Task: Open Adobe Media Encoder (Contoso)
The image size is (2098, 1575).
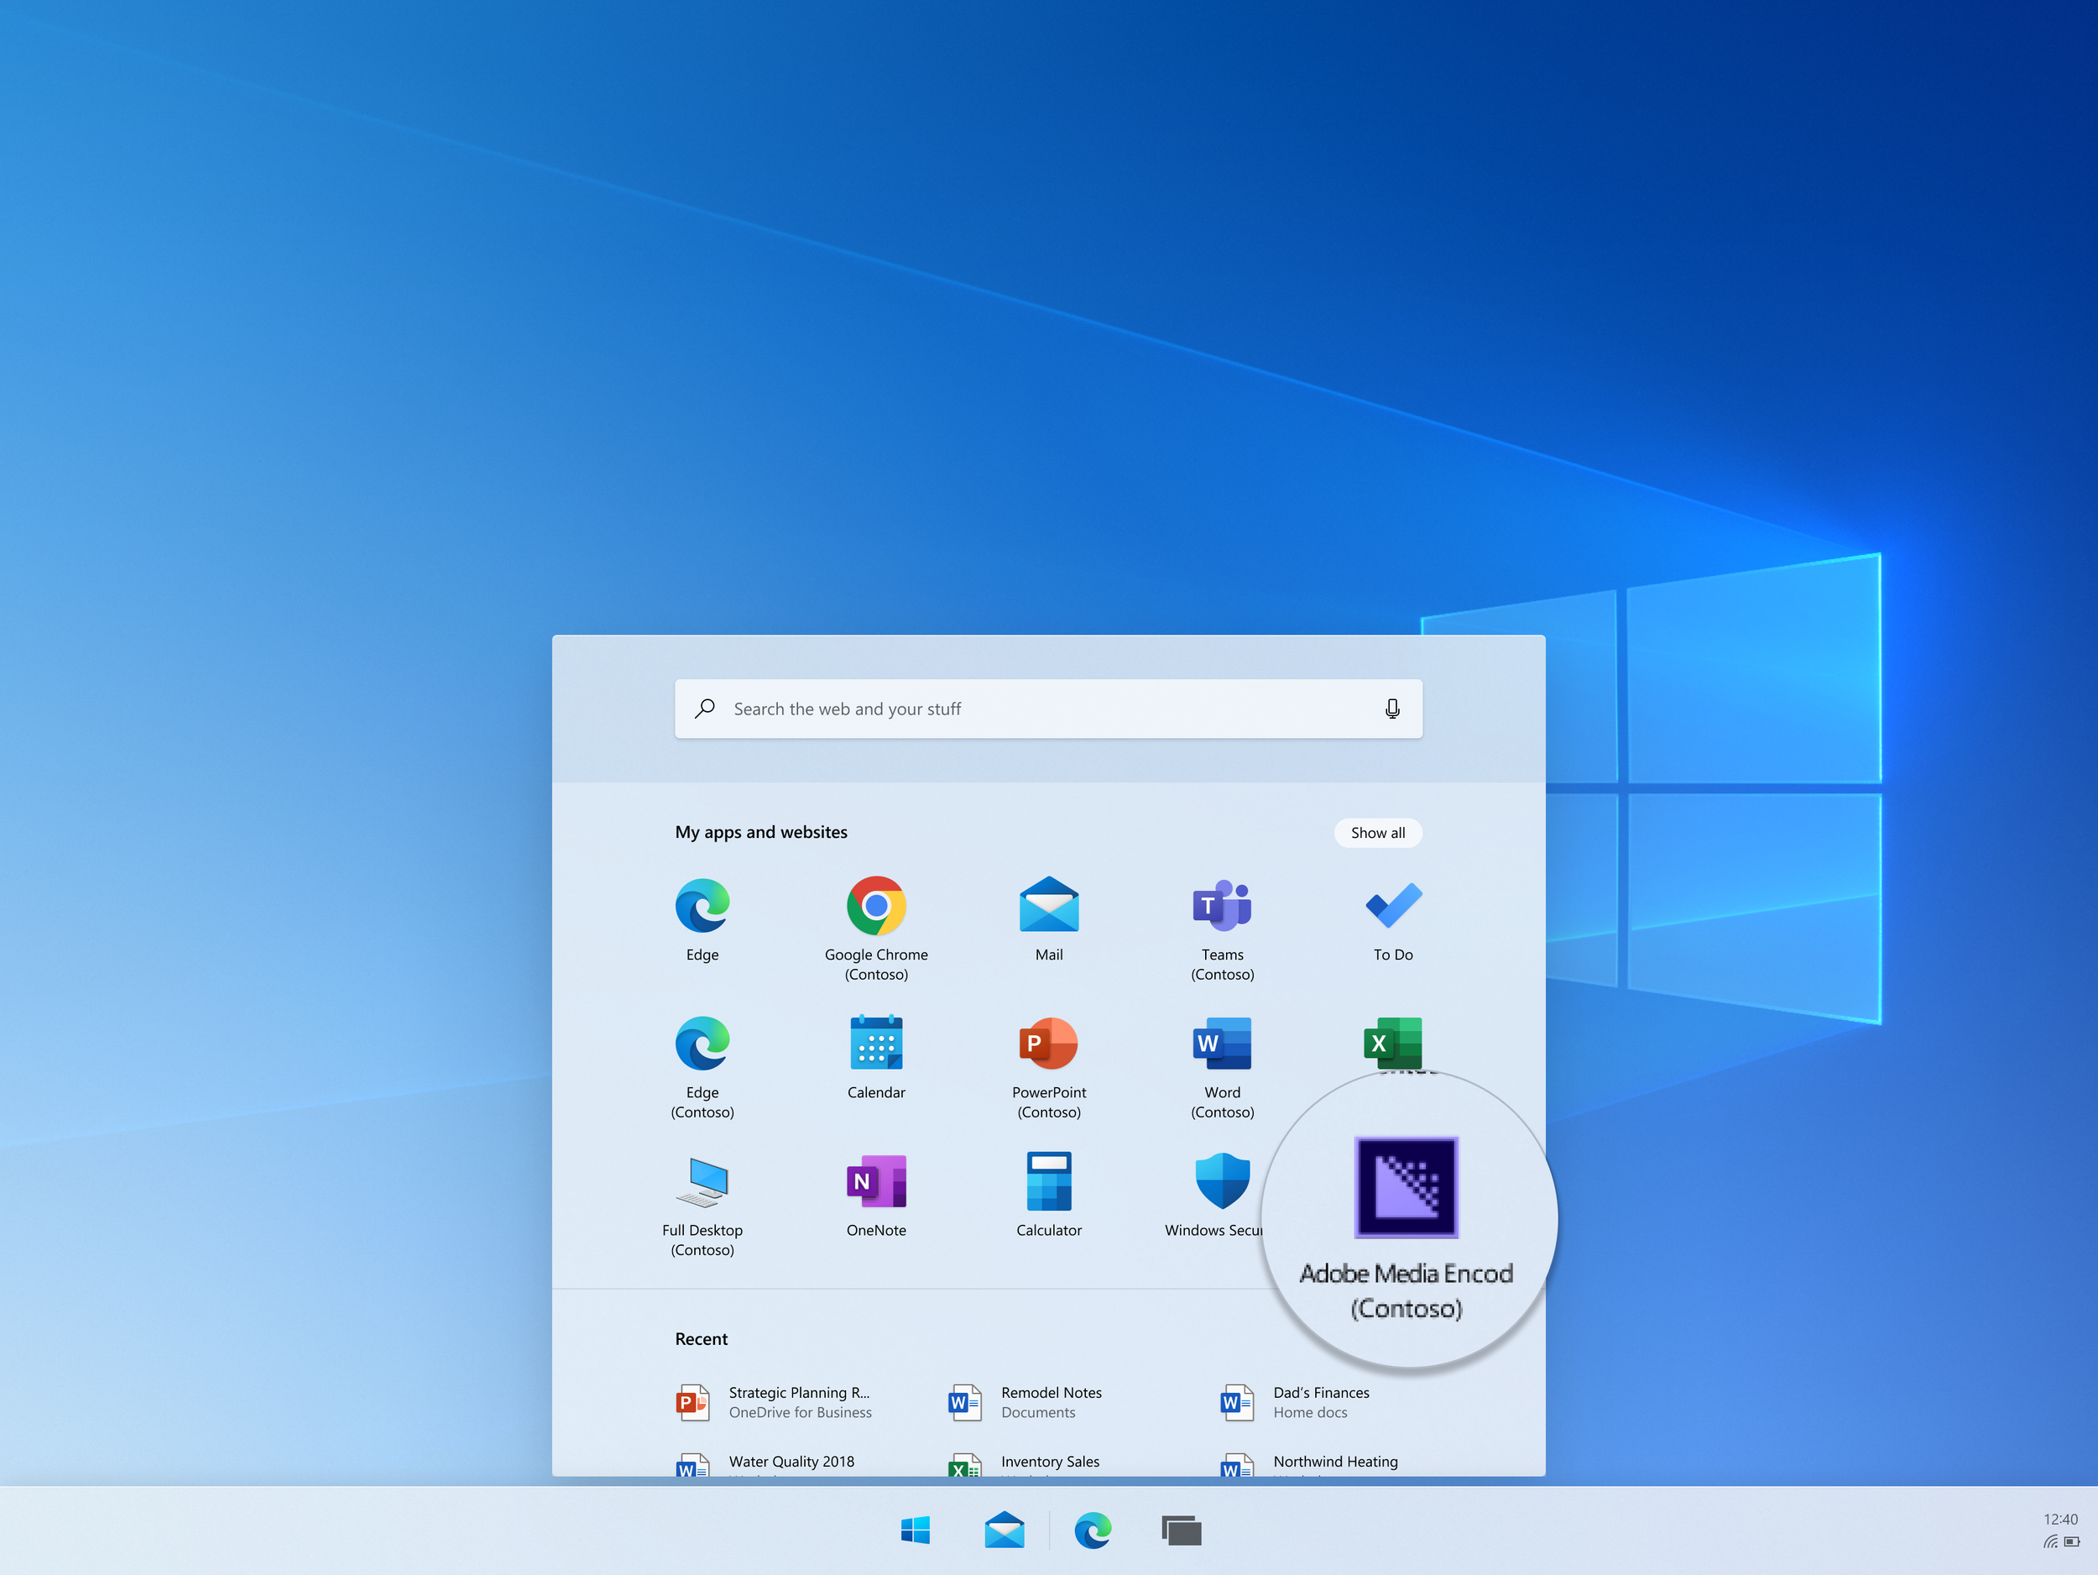Action: tap(1406, 1188)
